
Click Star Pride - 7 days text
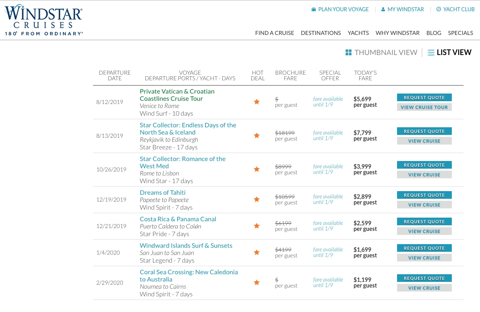164,234
